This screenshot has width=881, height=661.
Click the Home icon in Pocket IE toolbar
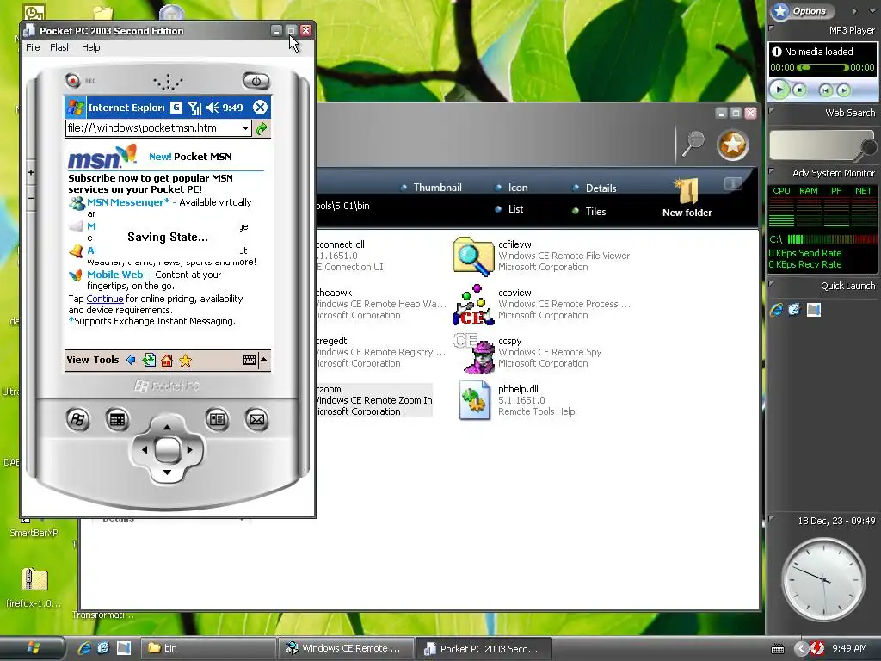point(167,361)
